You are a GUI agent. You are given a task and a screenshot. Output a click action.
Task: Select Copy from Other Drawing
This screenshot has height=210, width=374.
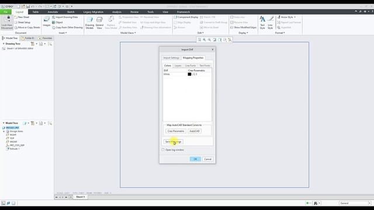[x=67, y=27]
